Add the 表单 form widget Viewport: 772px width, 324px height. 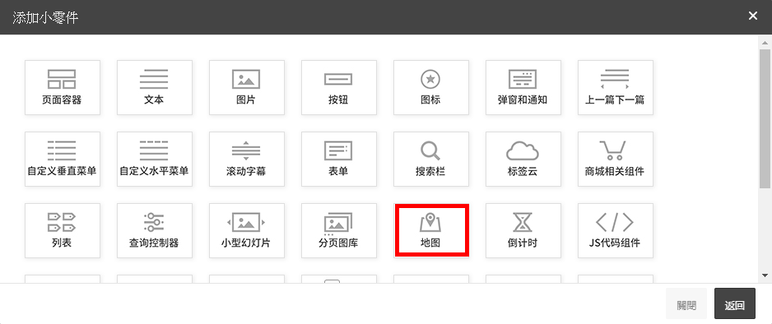point(339,159)
